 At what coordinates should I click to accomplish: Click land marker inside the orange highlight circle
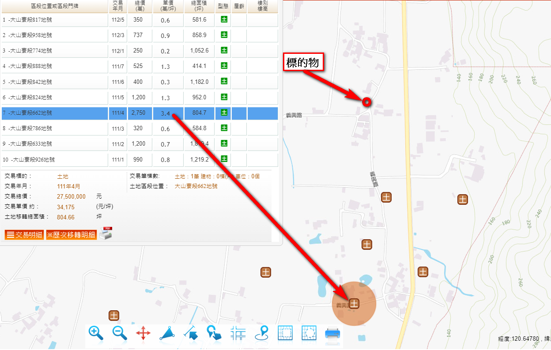[x=354, y=303]
